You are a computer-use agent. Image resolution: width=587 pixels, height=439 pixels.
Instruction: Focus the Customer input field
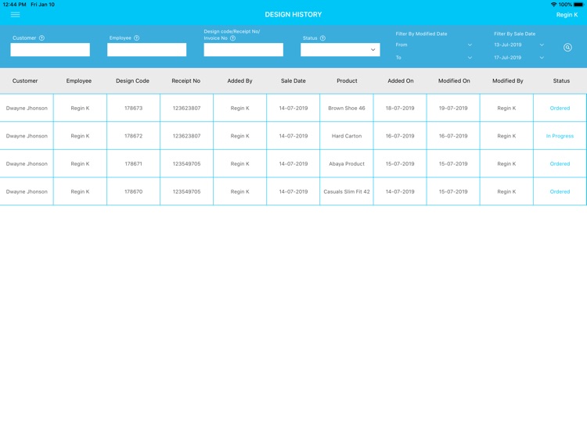[x=50, y=50]
